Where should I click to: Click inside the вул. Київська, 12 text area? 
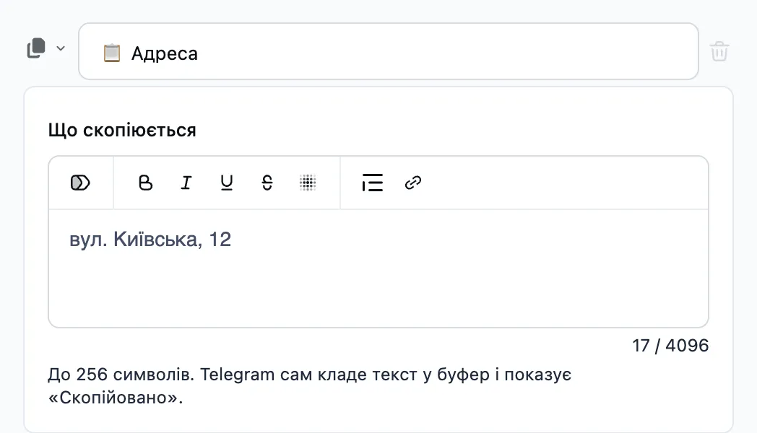coord(378,268)
